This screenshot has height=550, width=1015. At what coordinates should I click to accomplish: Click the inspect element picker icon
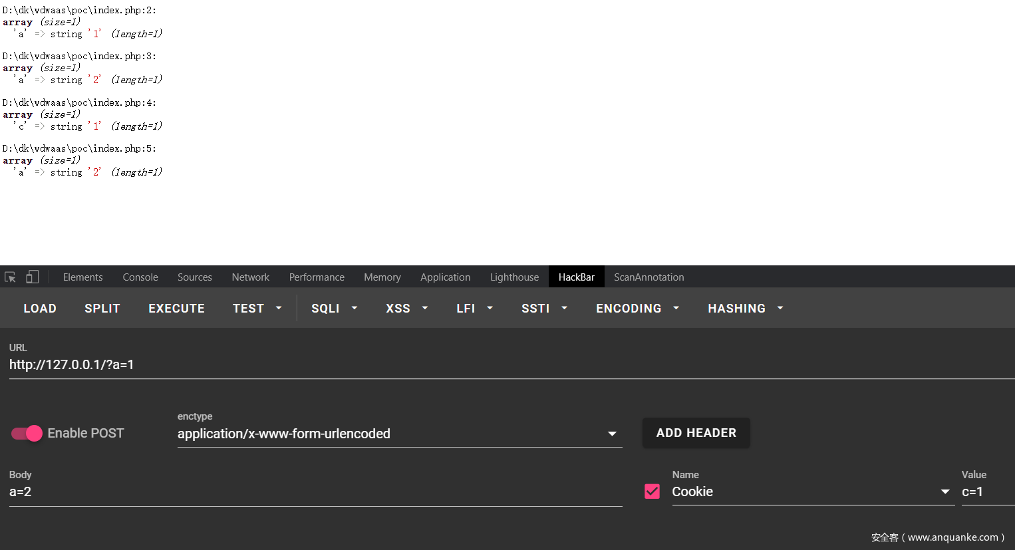pyautogui.click(x=10, y=277)
